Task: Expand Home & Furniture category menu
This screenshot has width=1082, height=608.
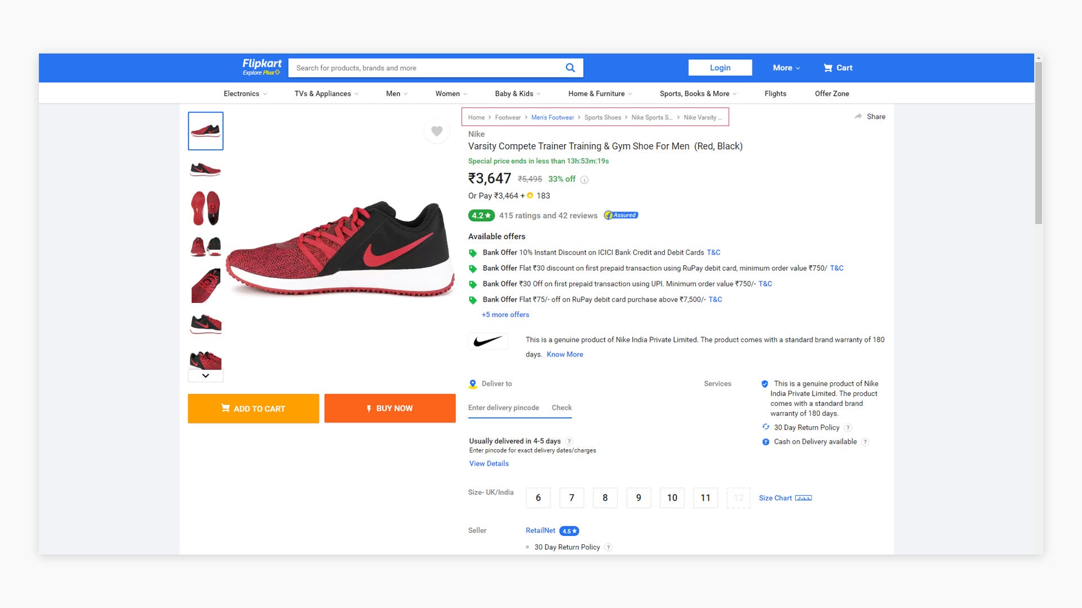Action: (600, 93)
